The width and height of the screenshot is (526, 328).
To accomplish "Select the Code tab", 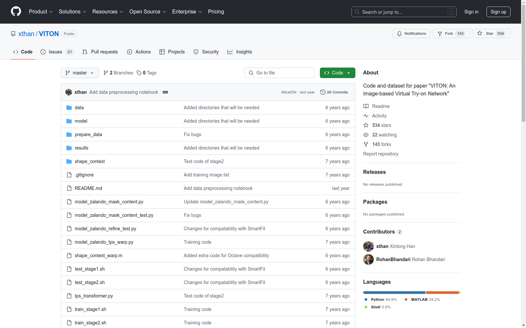I will pos(23,52).
